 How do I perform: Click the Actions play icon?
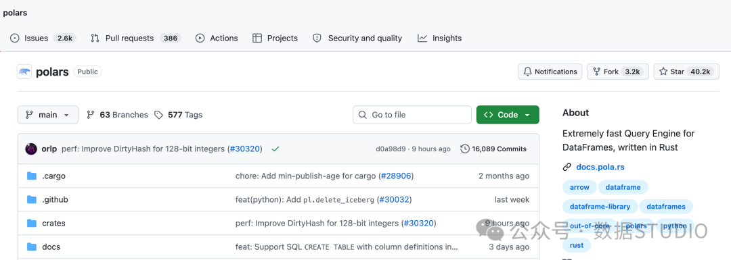200,38
